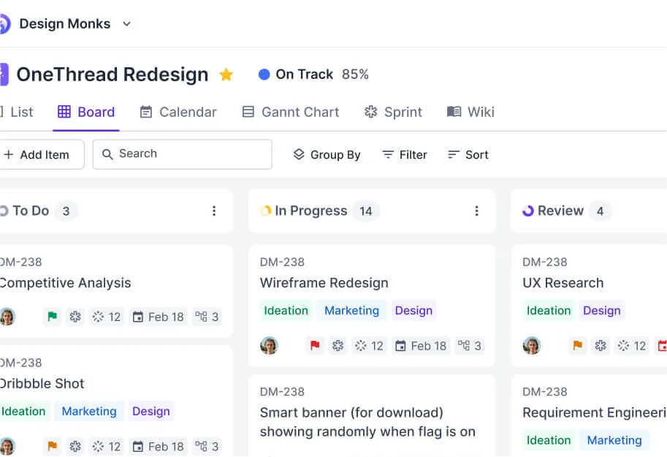Viewport: 667px width, 457px height.
Task: Click Marketing tag on Wireframe Redesign
Action: [352, 311]
